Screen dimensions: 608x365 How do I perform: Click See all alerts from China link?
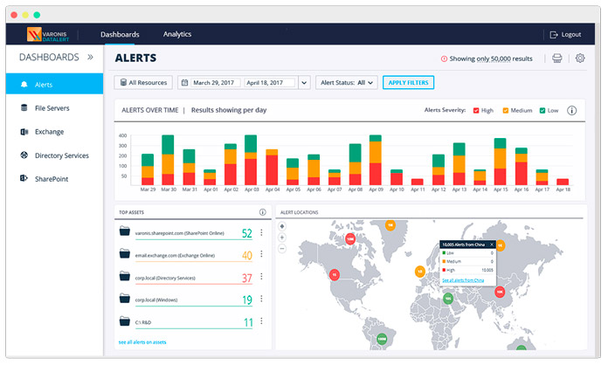point(463,280)
